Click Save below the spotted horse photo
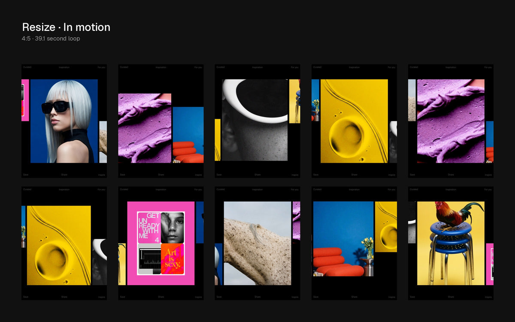 point(219,297)
